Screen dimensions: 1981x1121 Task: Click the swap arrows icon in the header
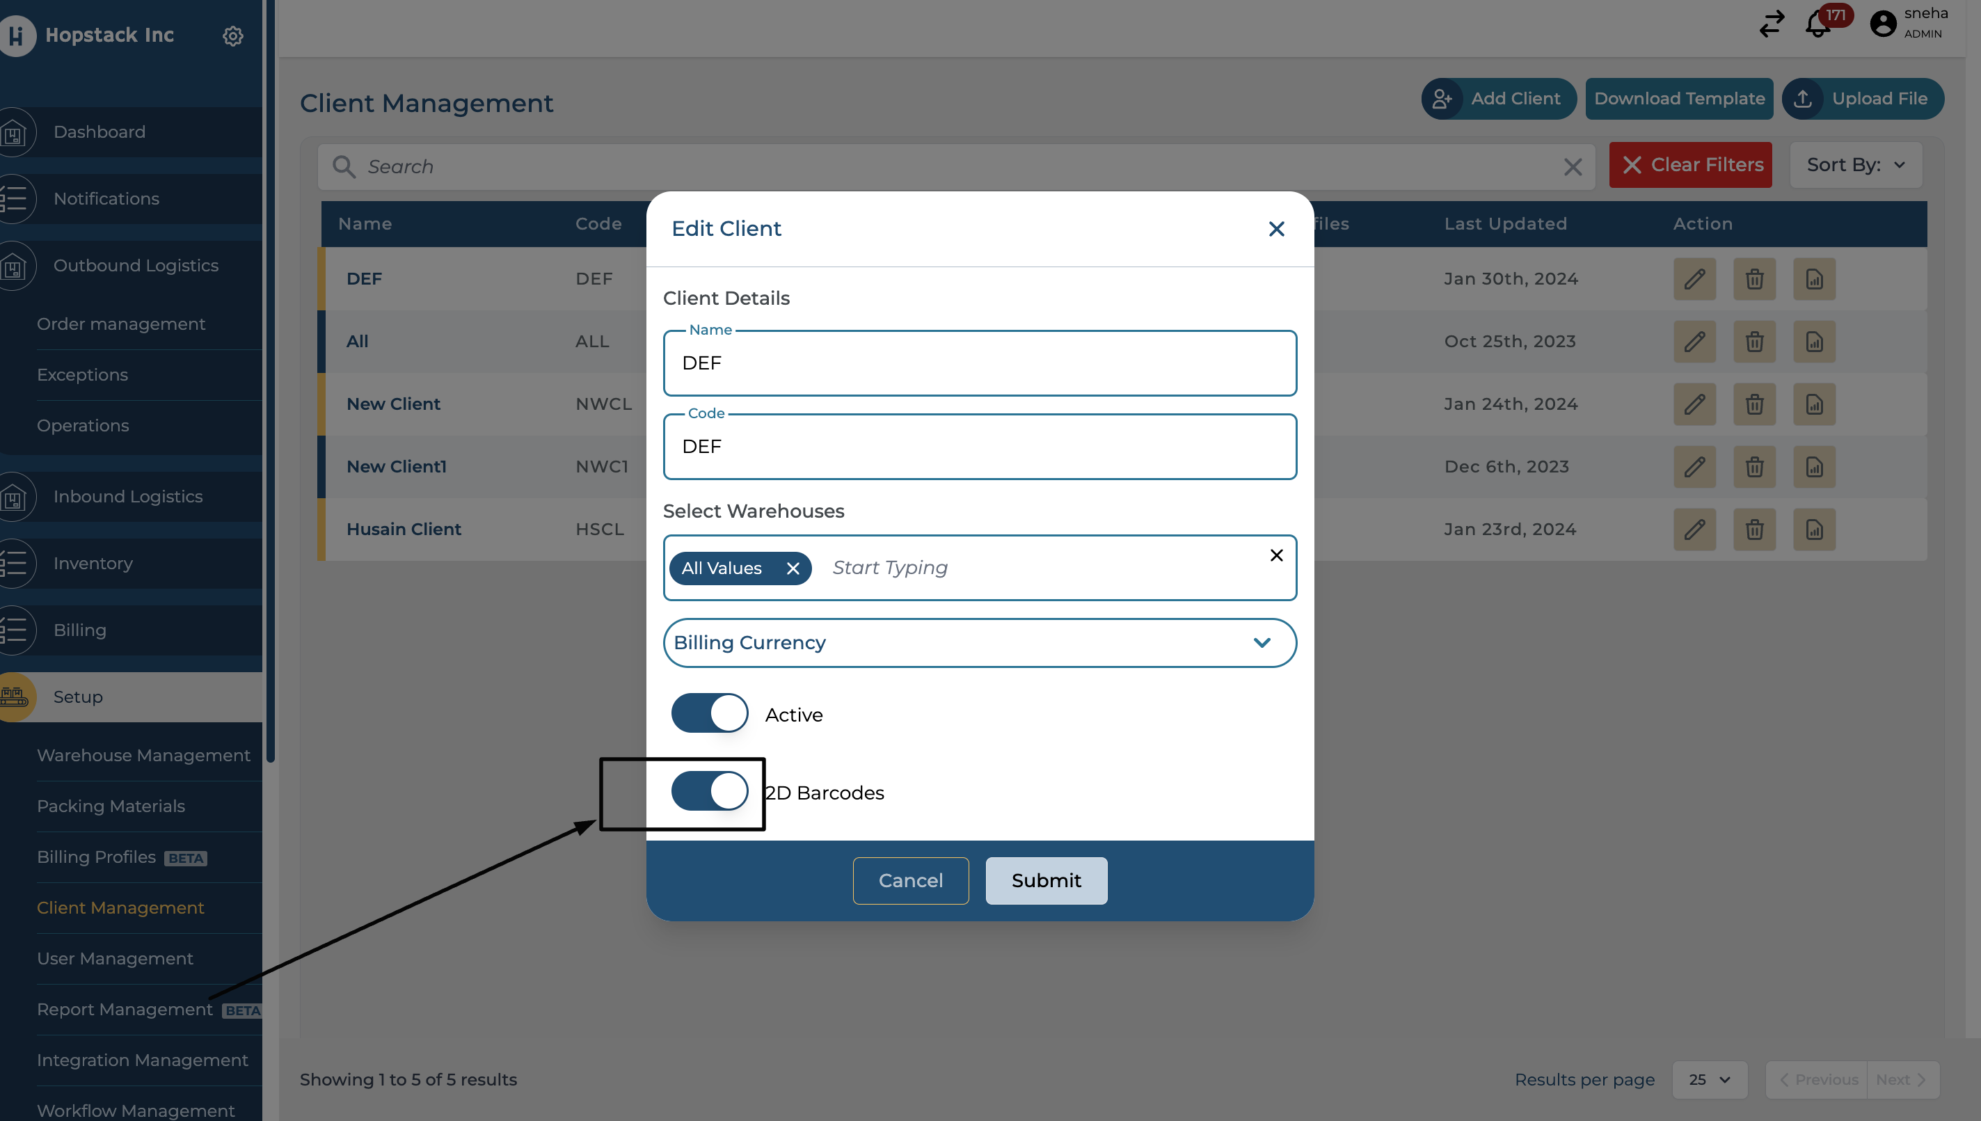coord(1771,24)
